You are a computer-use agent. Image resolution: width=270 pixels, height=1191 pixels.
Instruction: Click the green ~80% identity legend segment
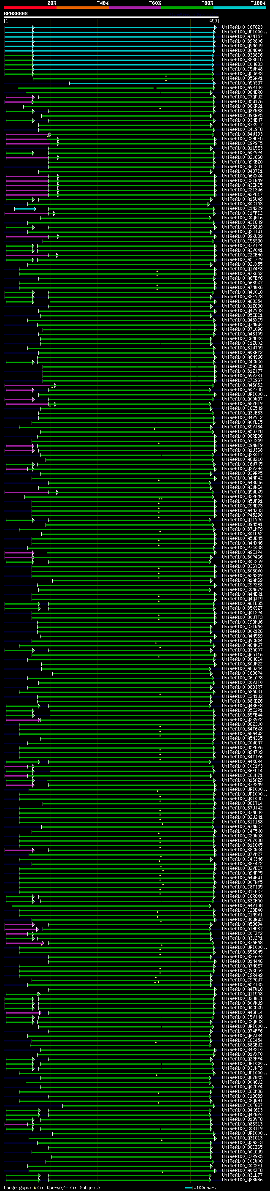point(187,8)
